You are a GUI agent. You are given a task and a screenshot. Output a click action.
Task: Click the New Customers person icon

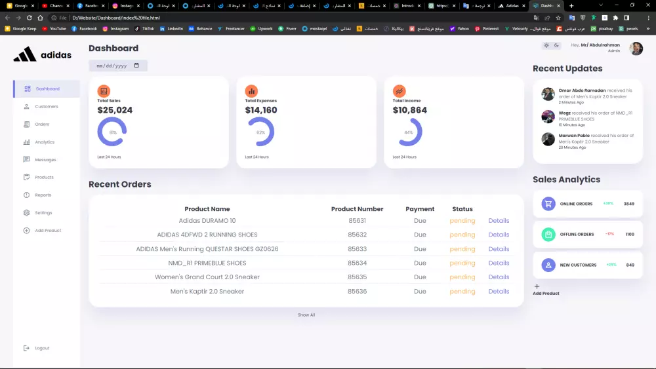click(x=548, y=265)
